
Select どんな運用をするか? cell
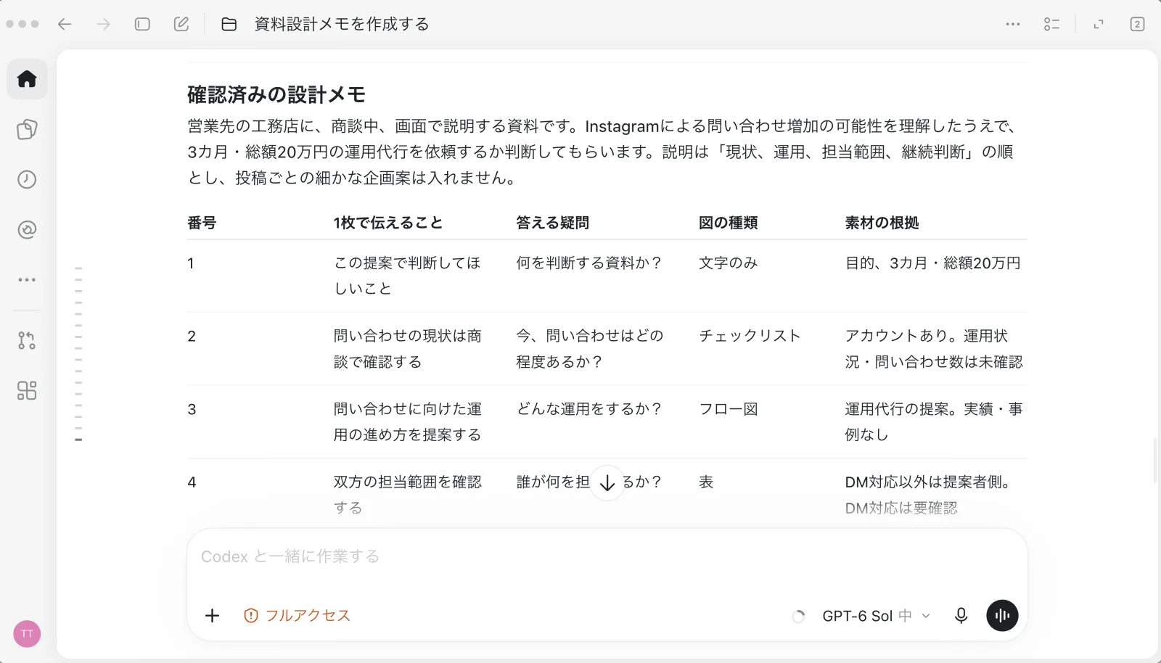(588, 409)
